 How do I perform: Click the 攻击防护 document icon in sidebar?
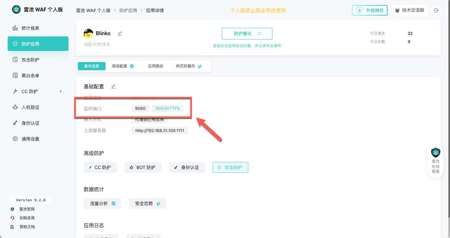[15, 59]
